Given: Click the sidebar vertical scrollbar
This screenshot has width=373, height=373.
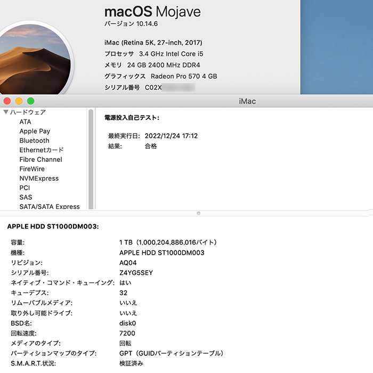Looking at the screenshot, I should click(91, 159).
